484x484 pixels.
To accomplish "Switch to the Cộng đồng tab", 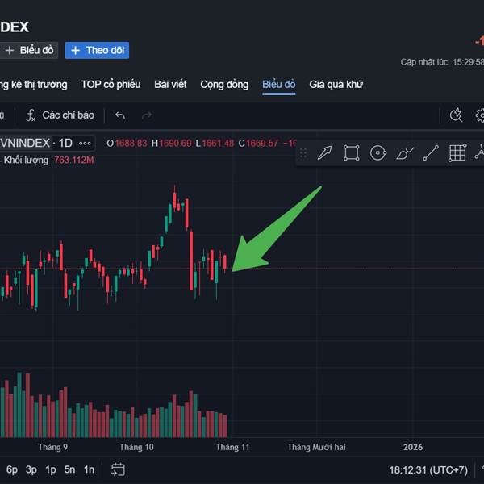I will (223, 84).
